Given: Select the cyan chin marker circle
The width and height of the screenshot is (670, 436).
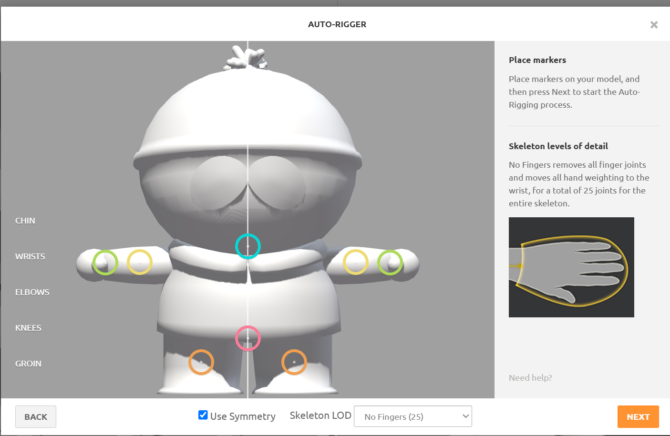Looking at the screenshot, I should (248, 246).
